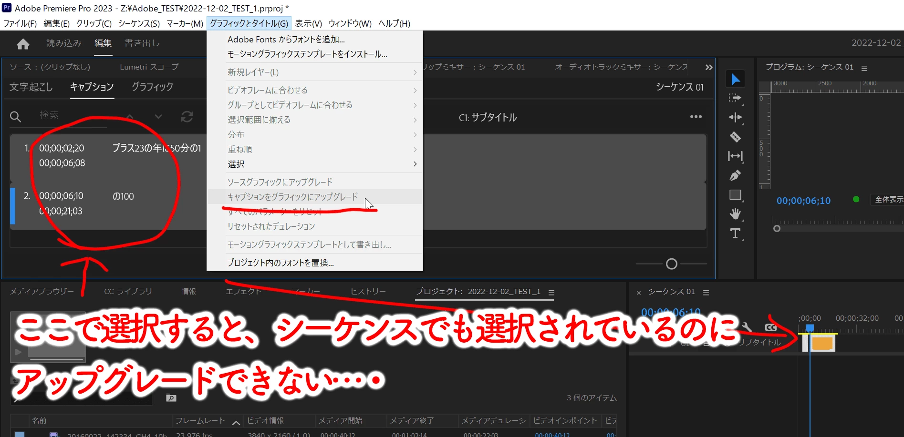Choose the Track Select Forward tool
This screenshot has height=437, width=904.
click(735, 98)
